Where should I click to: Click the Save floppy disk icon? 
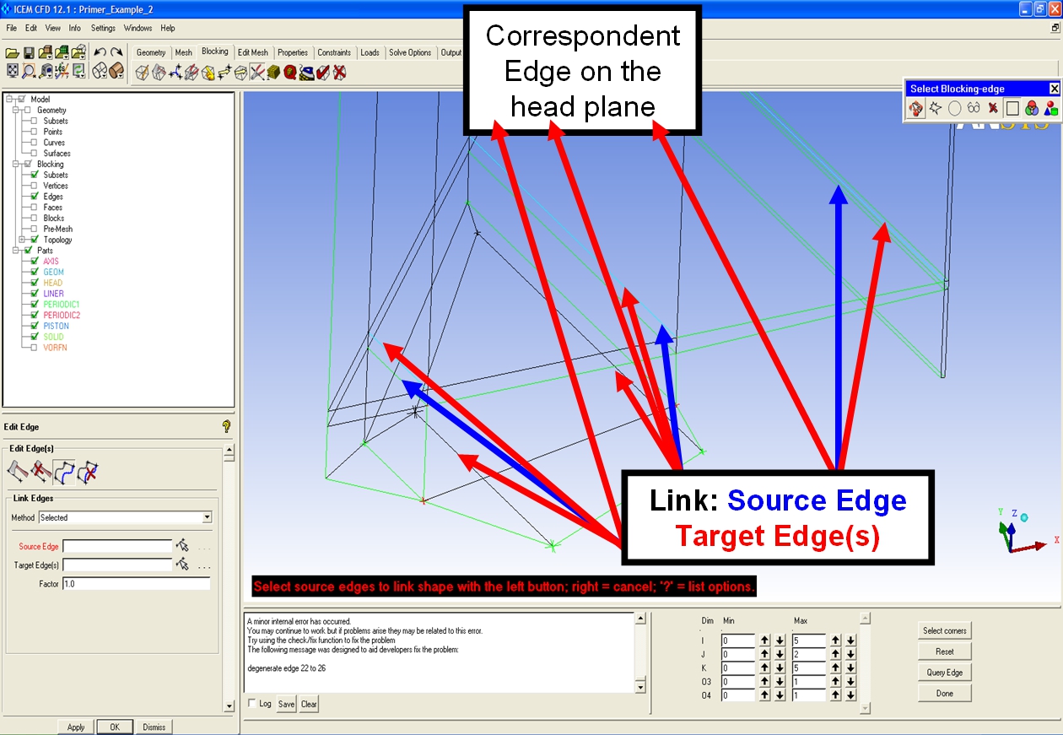point(30,52)
